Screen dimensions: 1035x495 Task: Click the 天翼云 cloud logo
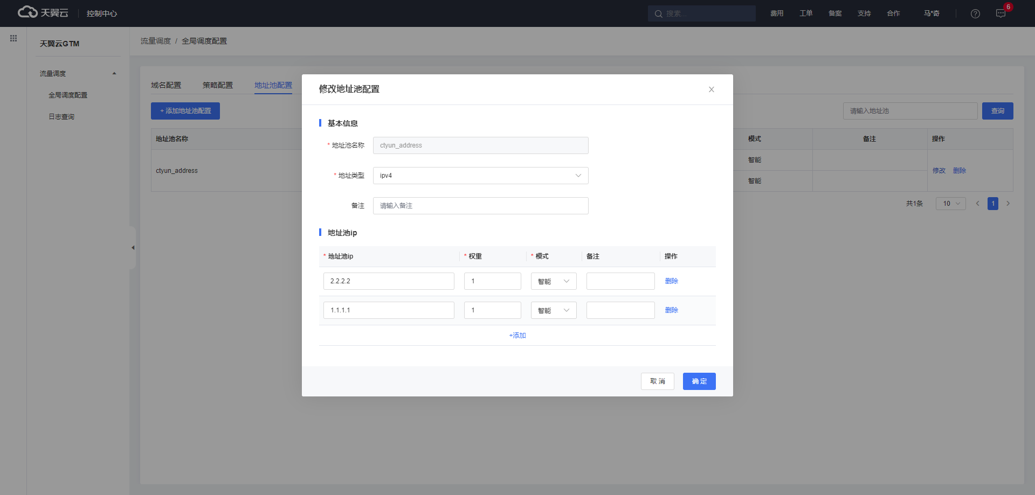(43, 12)
